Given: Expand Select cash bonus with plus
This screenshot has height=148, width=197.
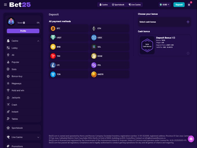Looking at the screenshot, I should [x=188, y=22].
